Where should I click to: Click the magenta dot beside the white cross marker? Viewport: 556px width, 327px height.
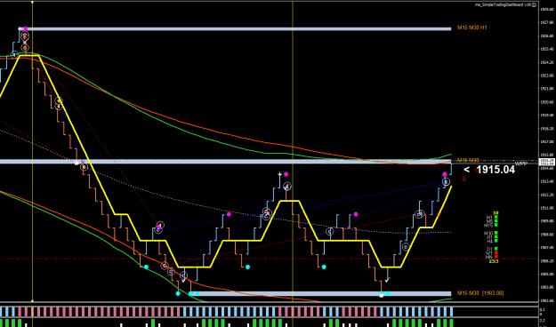(x=286, y=174)
